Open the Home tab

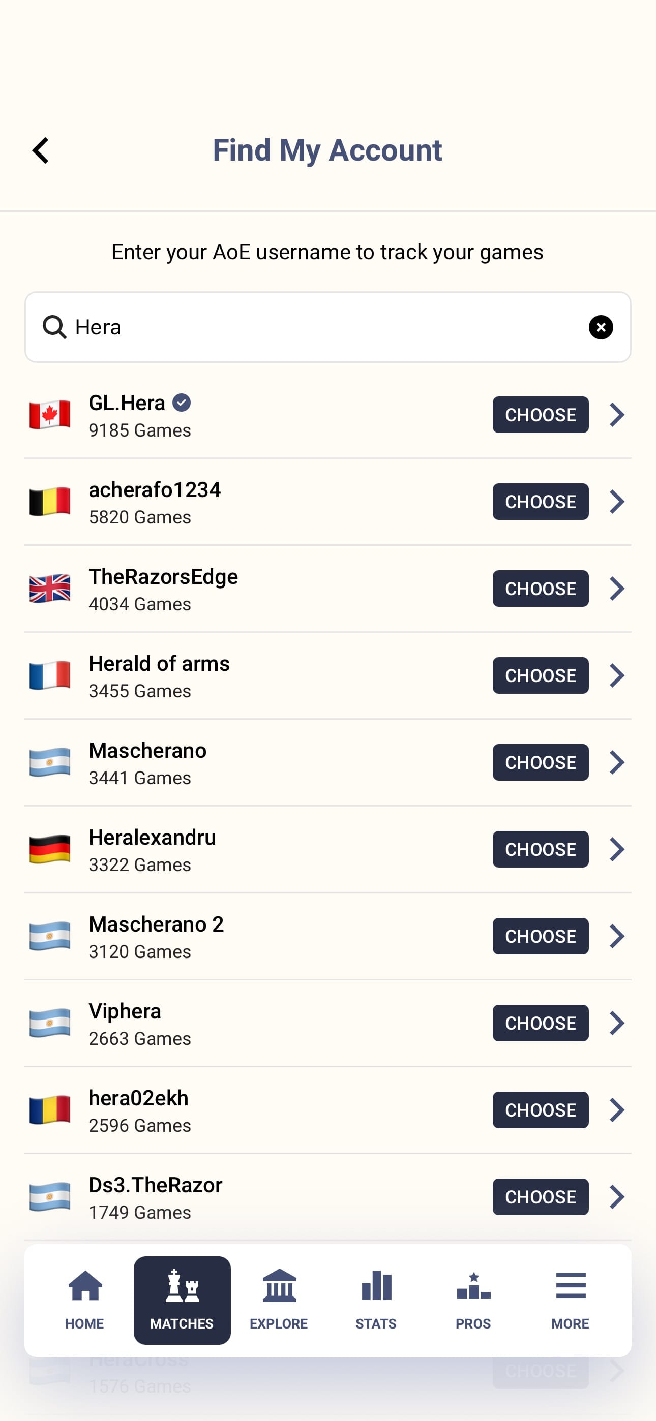[85, 1300]
